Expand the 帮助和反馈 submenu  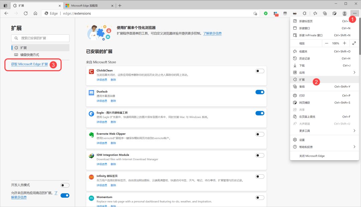click(324, 147)
